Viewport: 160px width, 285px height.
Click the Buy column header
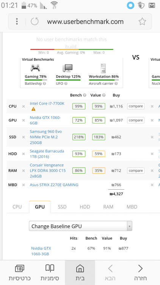[x=116, y=95]
